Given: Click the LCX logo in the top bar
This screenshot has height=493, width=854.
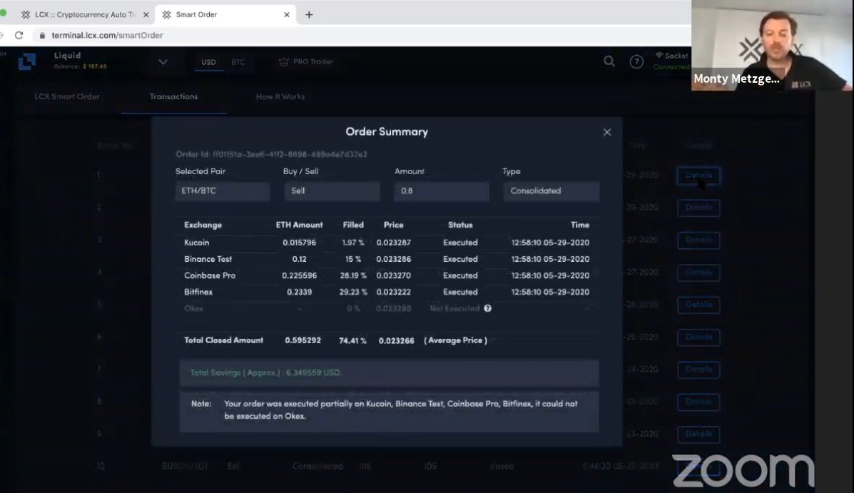Looking at the screenshot, I should tap(26, 62).
